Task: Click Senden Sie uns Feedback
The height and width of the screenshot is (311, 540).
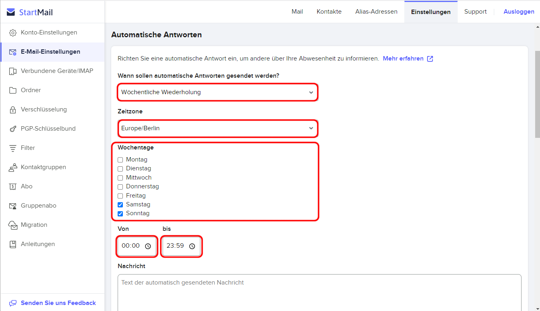Action: pyautogui.click(x=58, y=303)
